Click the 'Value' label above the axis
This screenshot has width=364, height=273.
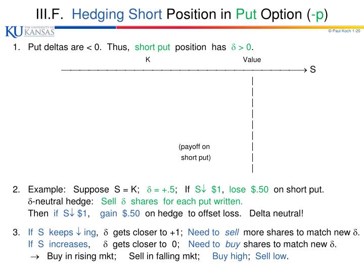(252, 60)
